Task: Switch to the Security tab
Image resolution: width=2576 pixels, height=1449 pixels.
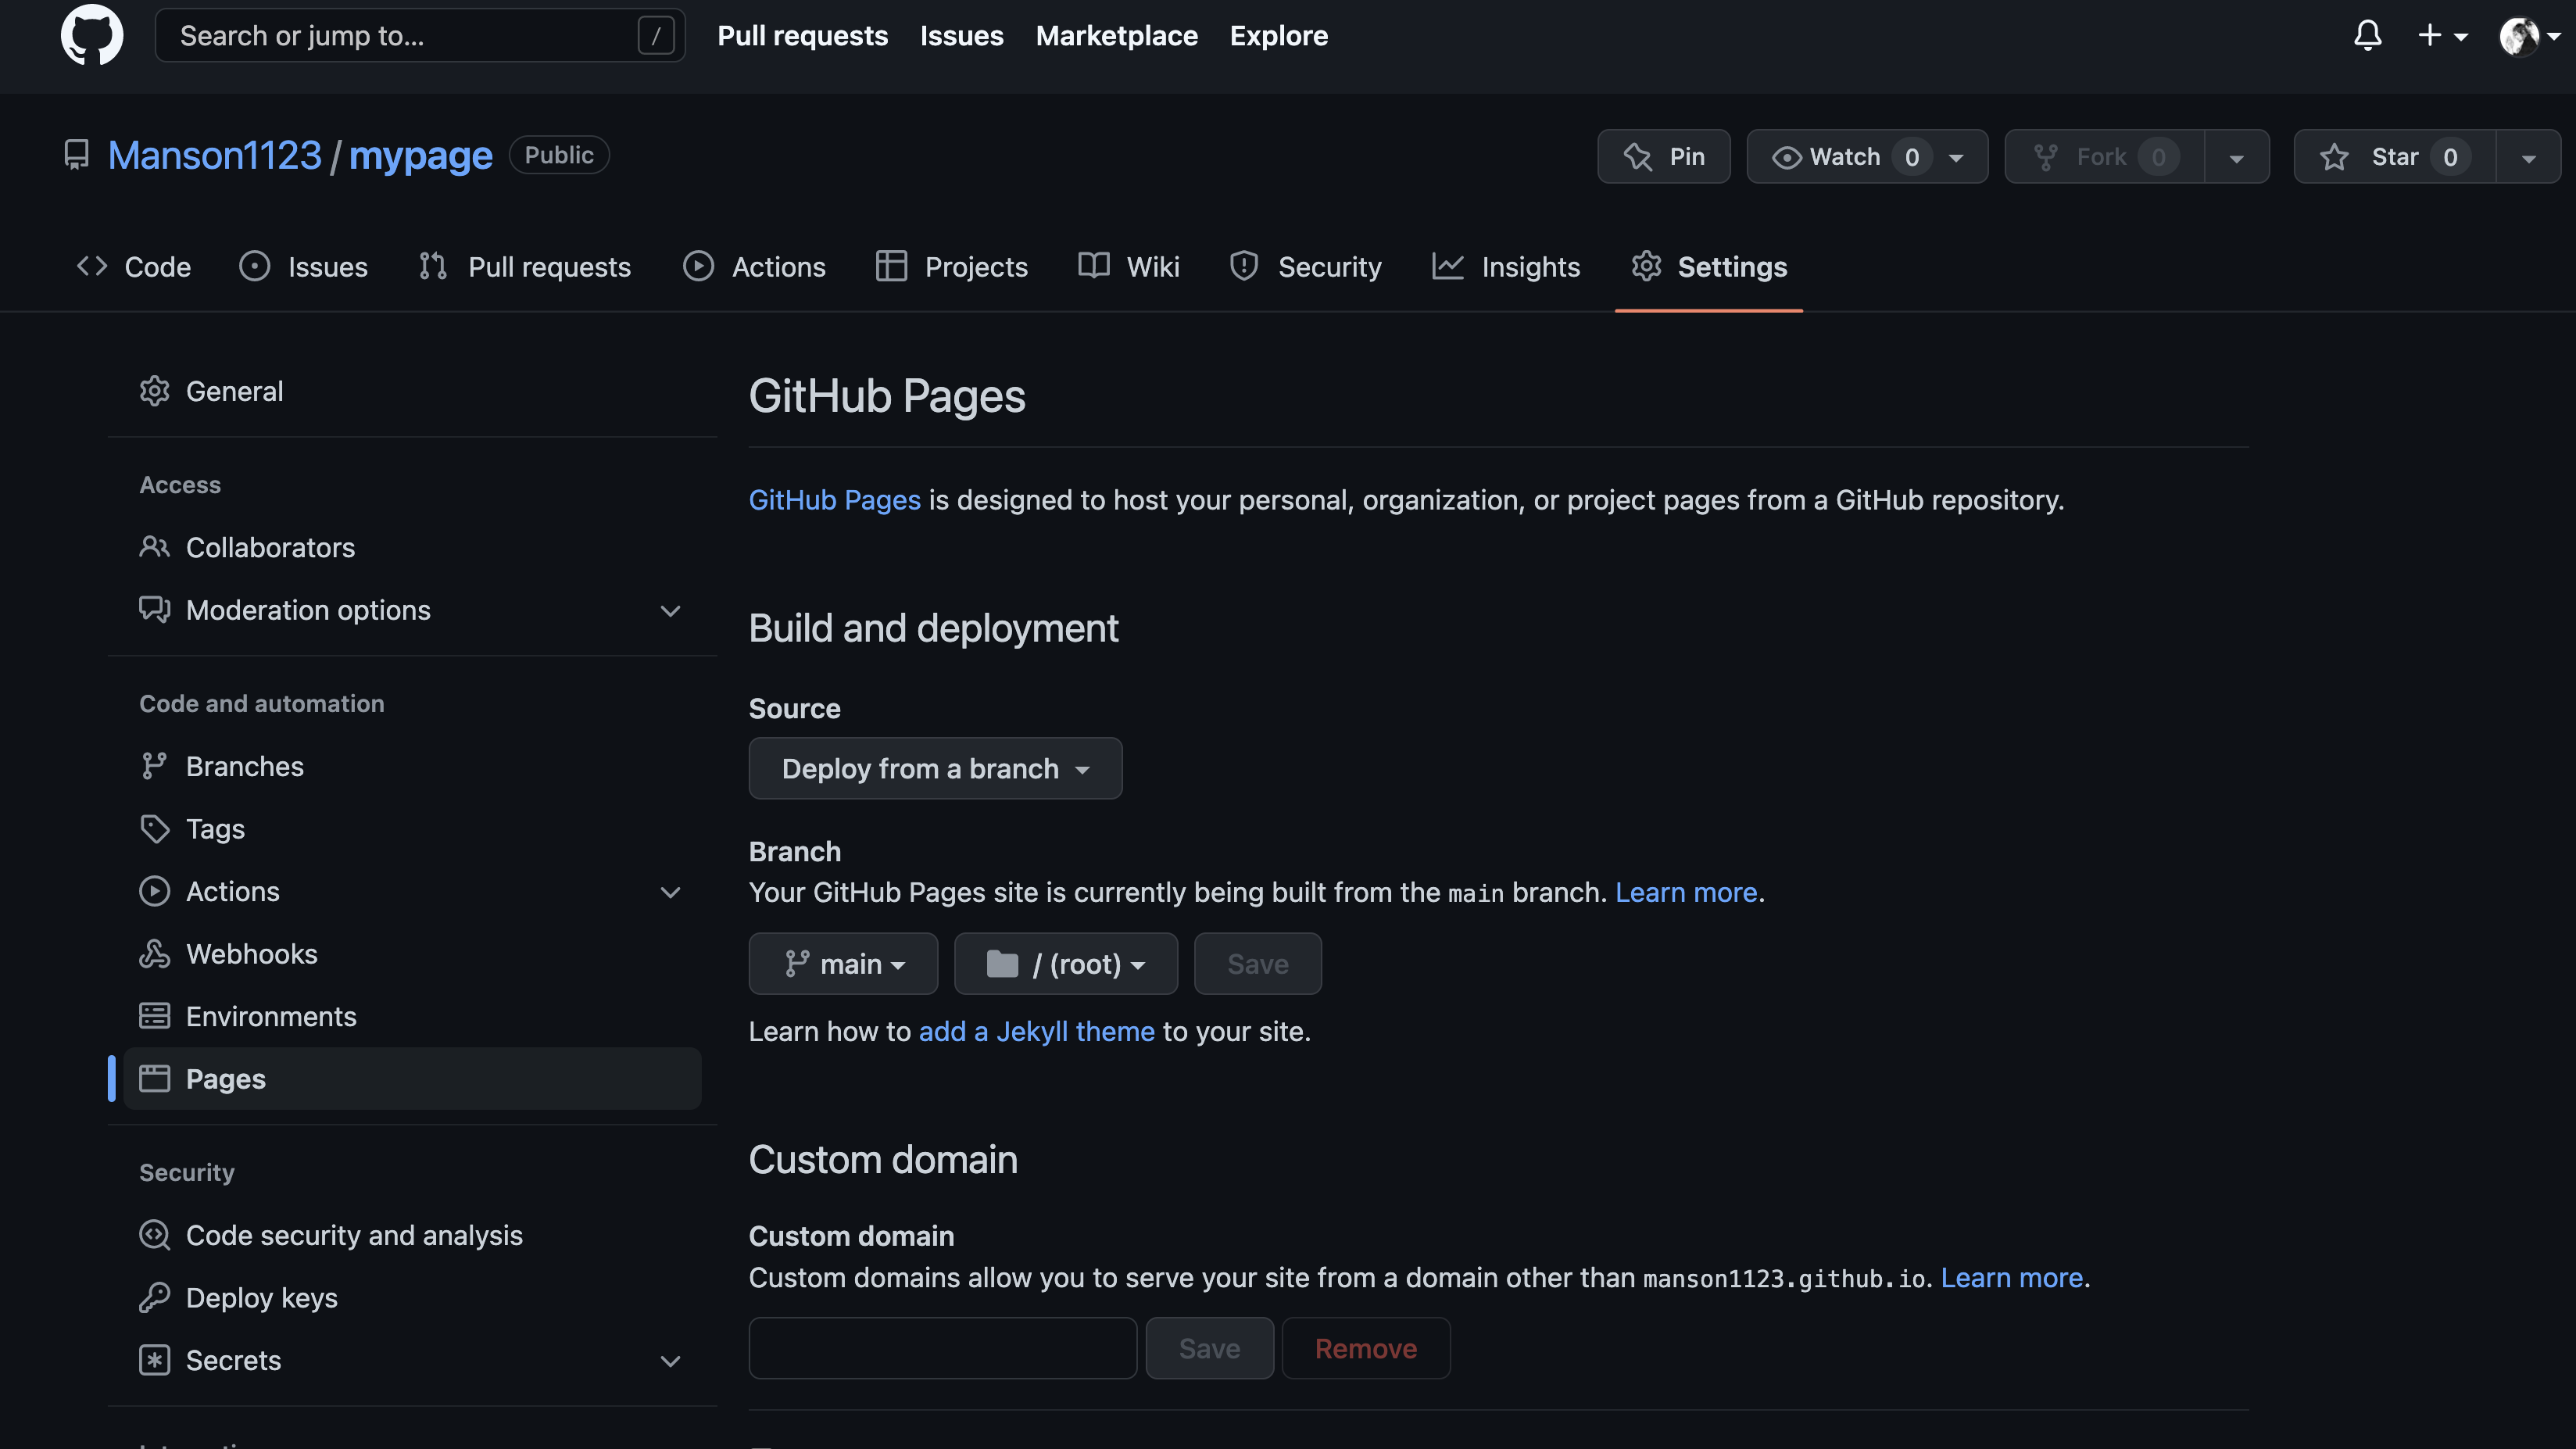Action: point(1305,266)
